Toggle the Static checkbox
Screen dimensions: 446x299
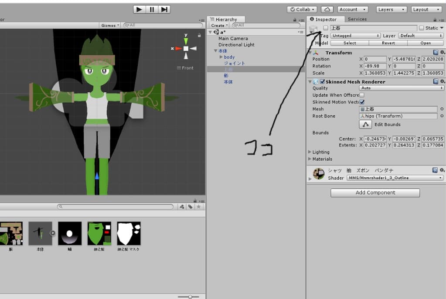421,28
